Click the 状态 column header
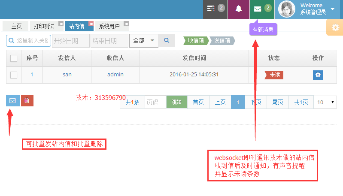The image size is (343, 196). [x=274, y=58]
